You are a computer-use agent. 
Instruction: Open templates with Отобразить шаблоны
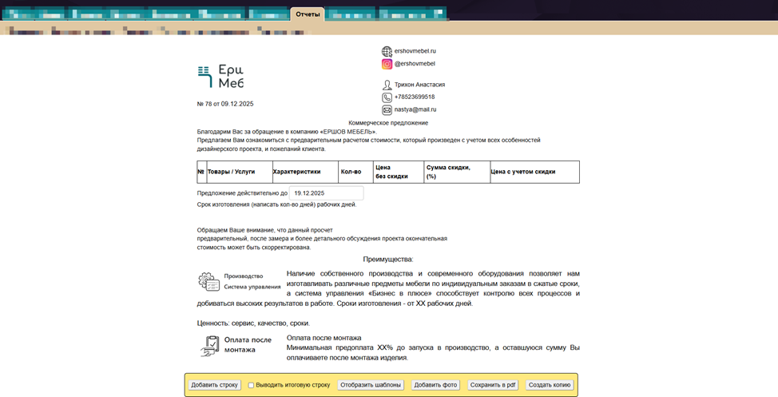[x=371, y=385]
